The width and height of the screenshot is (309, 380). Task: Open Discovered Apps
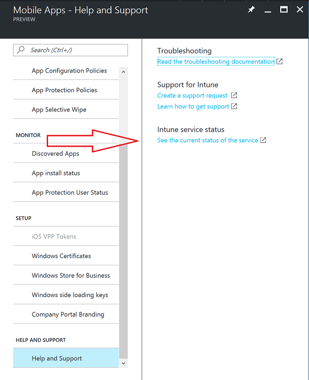pyautogui.click(x=66, y=153)
